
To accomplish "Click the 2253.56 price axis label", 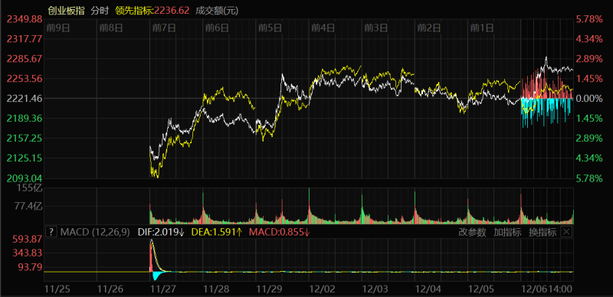I will (25, 79).
